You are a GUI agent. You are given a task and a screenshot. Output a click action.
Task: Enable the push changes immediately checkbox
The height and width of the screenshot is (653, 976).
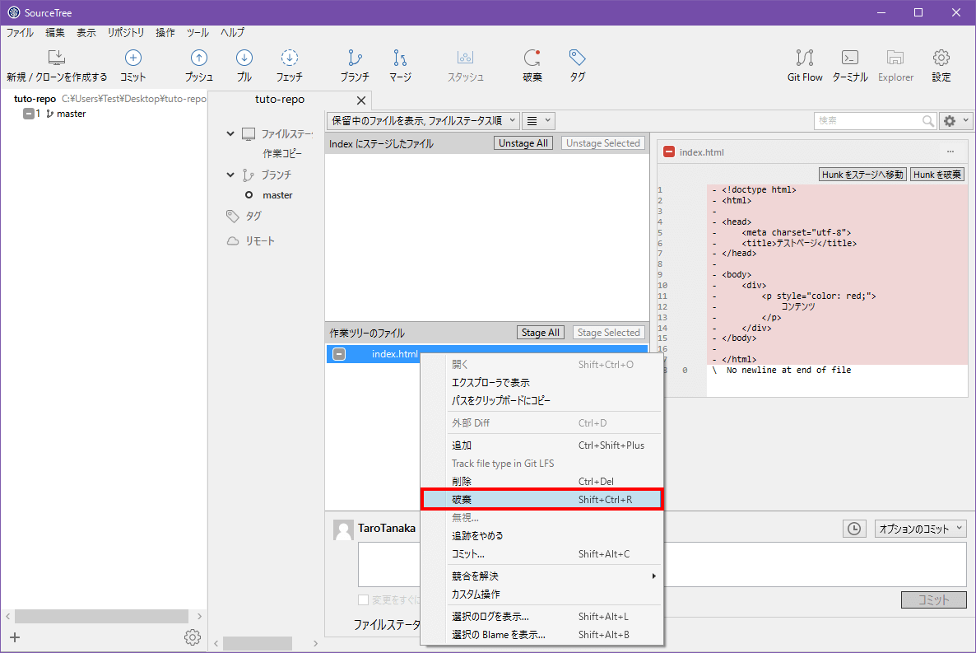(363, 599)
